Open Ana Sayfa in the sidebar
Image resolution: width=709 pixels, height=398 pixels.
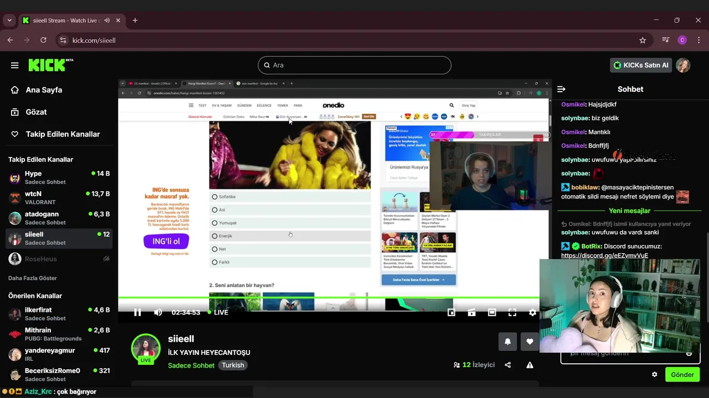tap(44, 90)
